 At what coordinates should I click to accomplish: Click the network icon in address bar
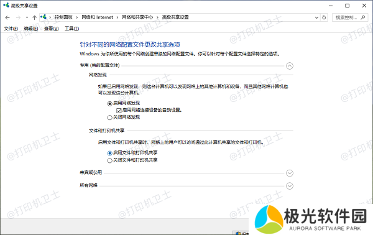[44, 17]
